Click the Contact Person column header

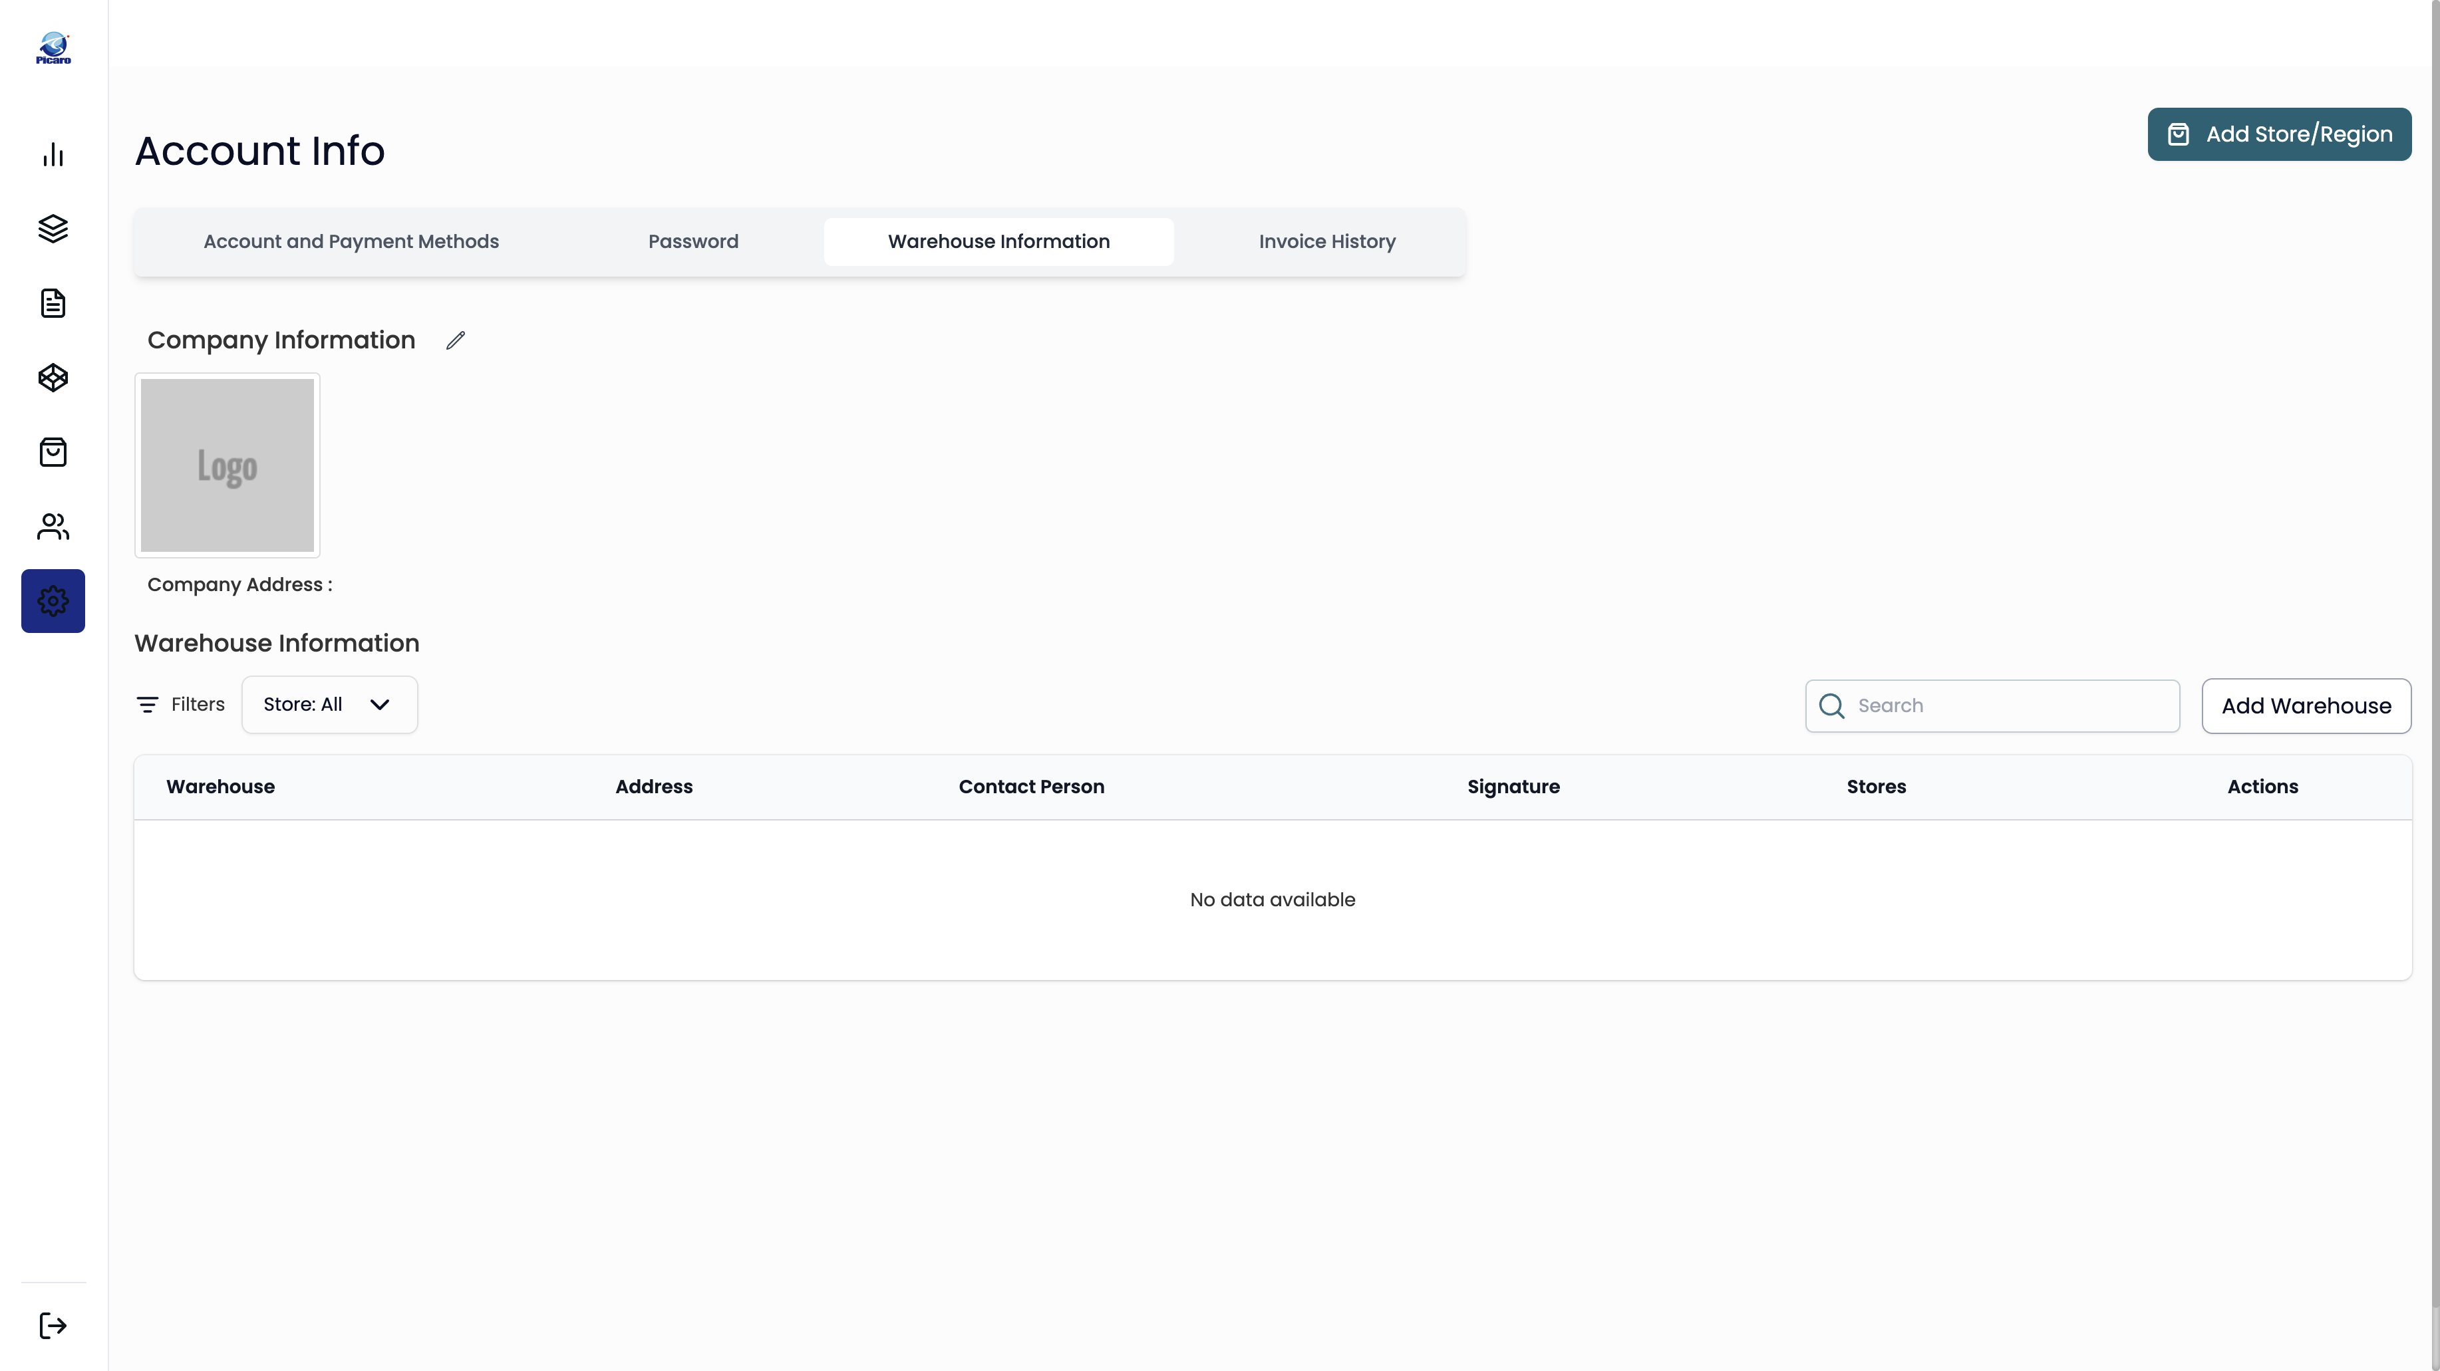click(x=1030, y=786)
